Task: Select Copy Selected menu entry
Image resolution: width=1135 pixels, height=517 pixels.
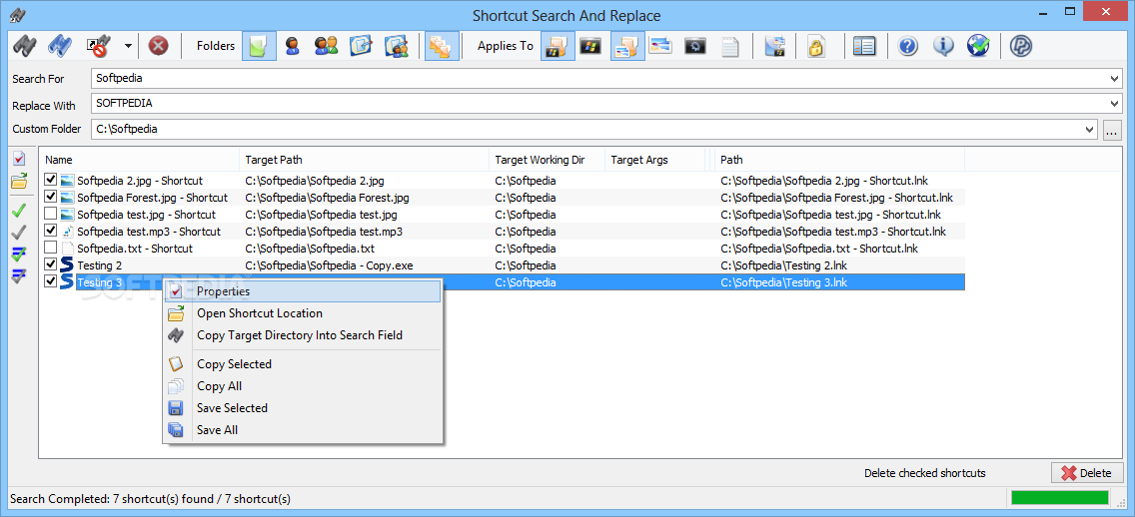Action: coord(304,363)
